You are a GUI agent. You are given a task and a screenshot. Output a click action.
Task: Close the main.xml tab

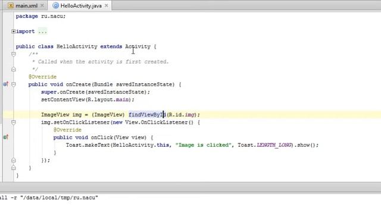pyautogui.click(x=42, y=5)
